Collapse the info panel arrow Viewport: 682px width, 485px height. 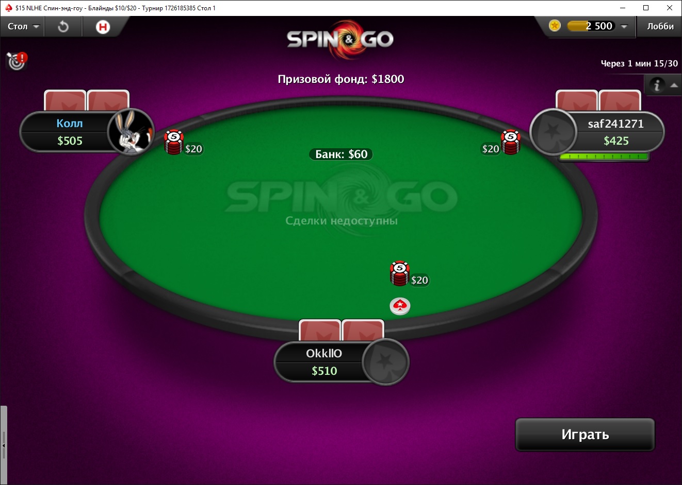click(x=674, y=85)
